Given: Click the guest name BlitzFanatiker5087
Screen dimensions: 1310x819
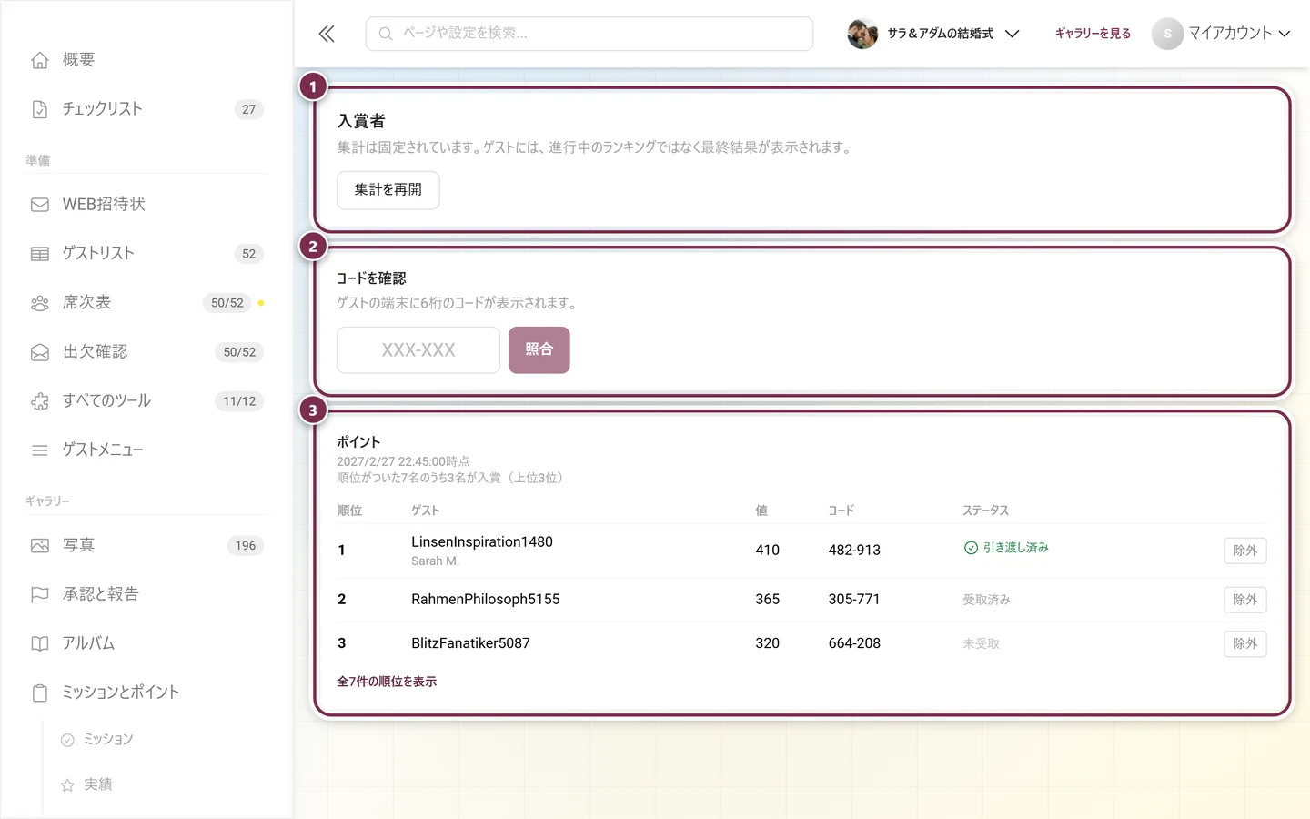Looking at the screenshot, I should point(470,643).
